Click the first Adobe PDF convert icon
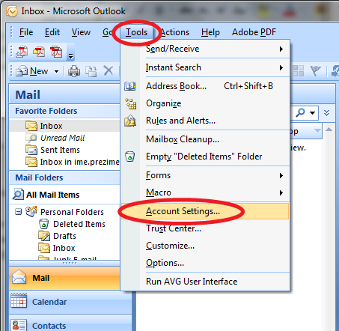Screen dimensions: 339x331 click(22, 52)
